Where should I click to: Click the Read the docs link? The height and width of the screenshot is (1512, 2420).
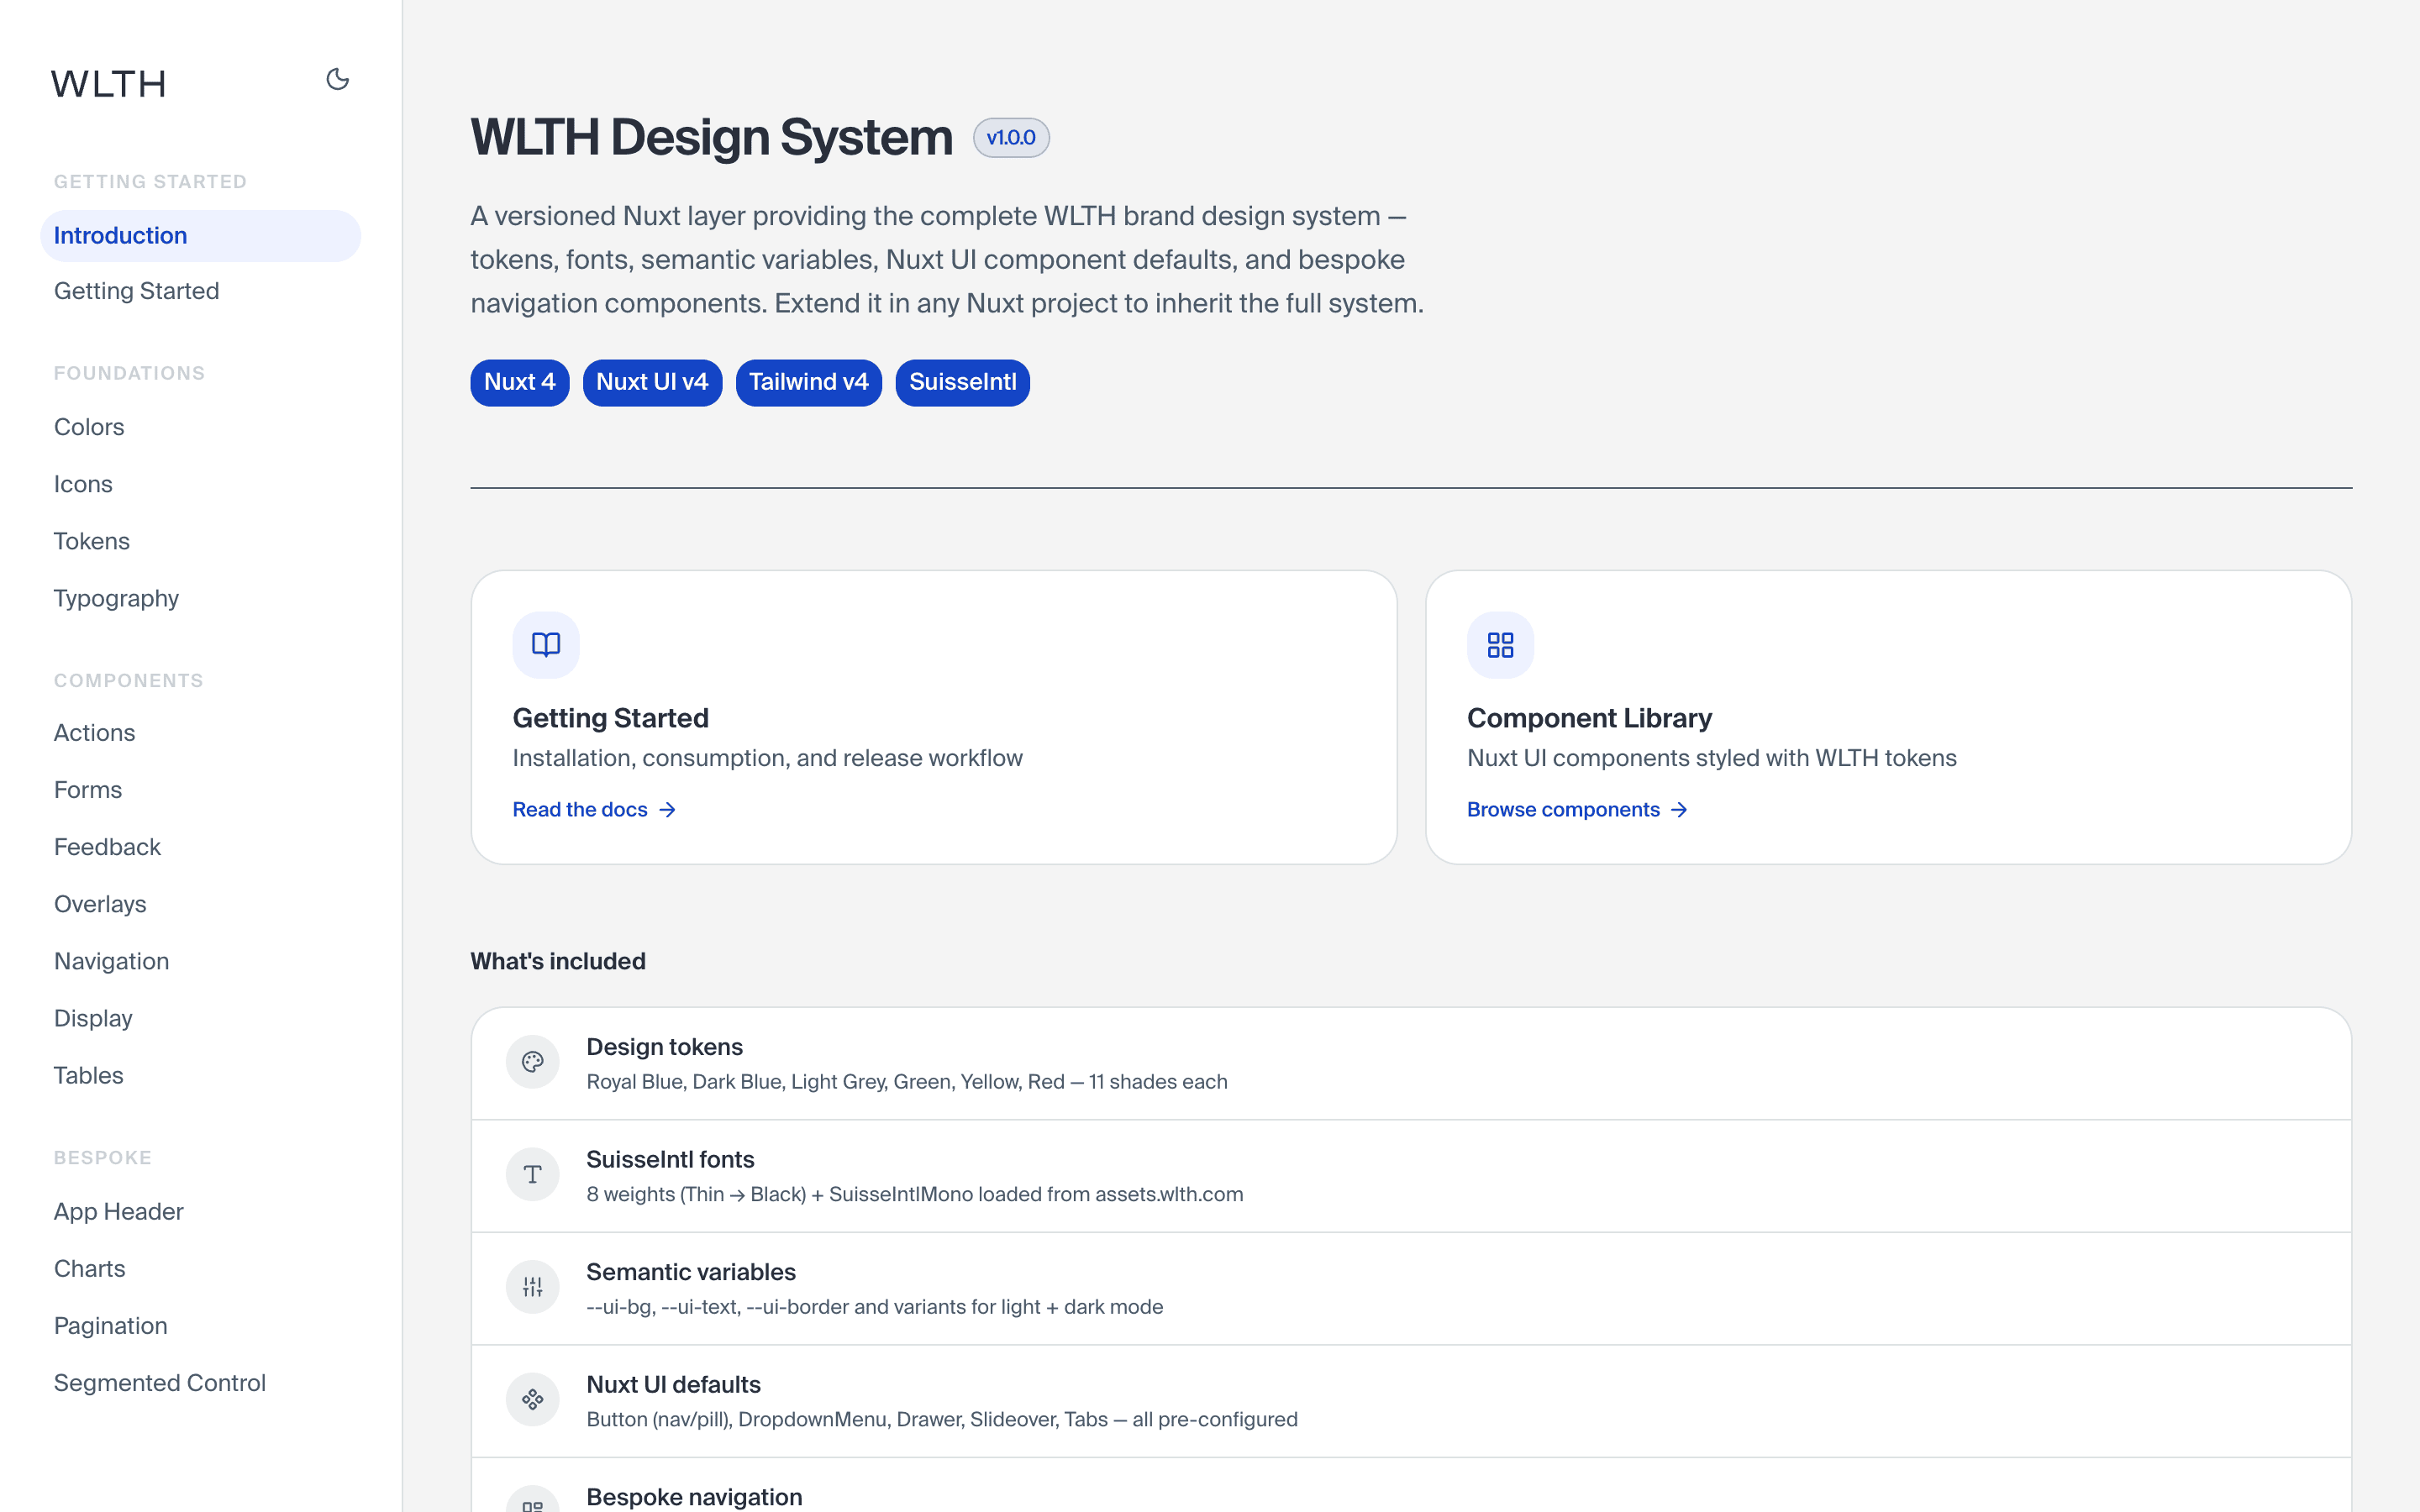click(595, 810)
